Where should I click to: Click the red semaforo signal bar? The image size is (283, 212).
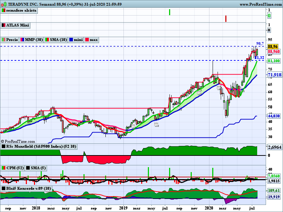(x=226, y=19)
